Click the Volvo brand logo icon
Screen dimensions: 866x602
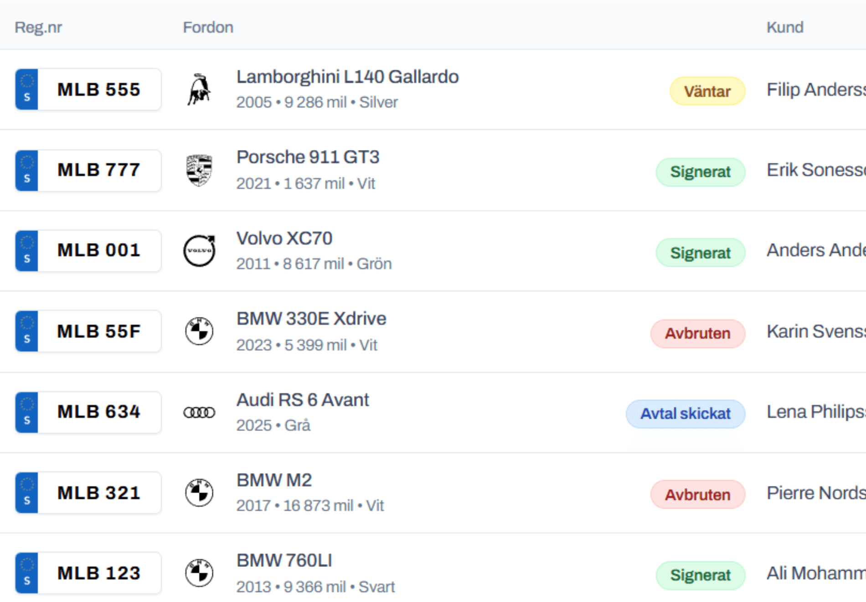point(199,251)
